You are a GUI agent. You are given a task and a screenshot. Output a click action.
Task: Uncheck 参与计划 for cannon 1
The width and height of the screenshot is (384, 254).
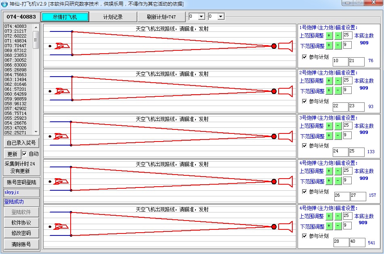click(x=305, y=57)
